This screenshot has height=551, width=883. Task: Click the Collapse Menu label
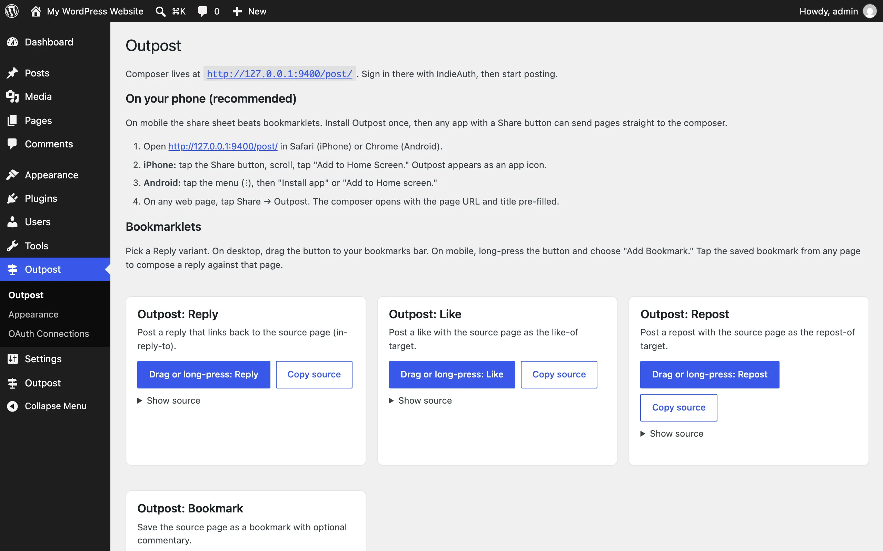56,406
